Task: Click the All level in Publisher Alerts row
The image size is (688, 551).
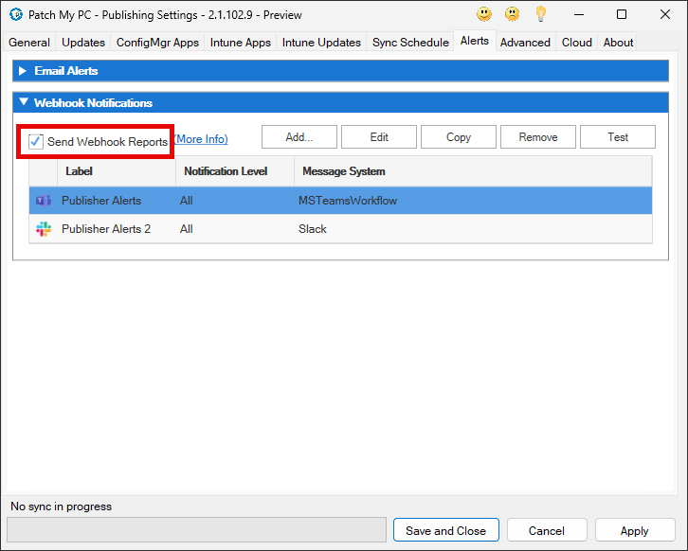Action: [186, 201]
